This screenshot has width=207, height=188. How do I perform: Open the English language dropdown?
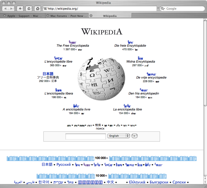pos(119,136)
